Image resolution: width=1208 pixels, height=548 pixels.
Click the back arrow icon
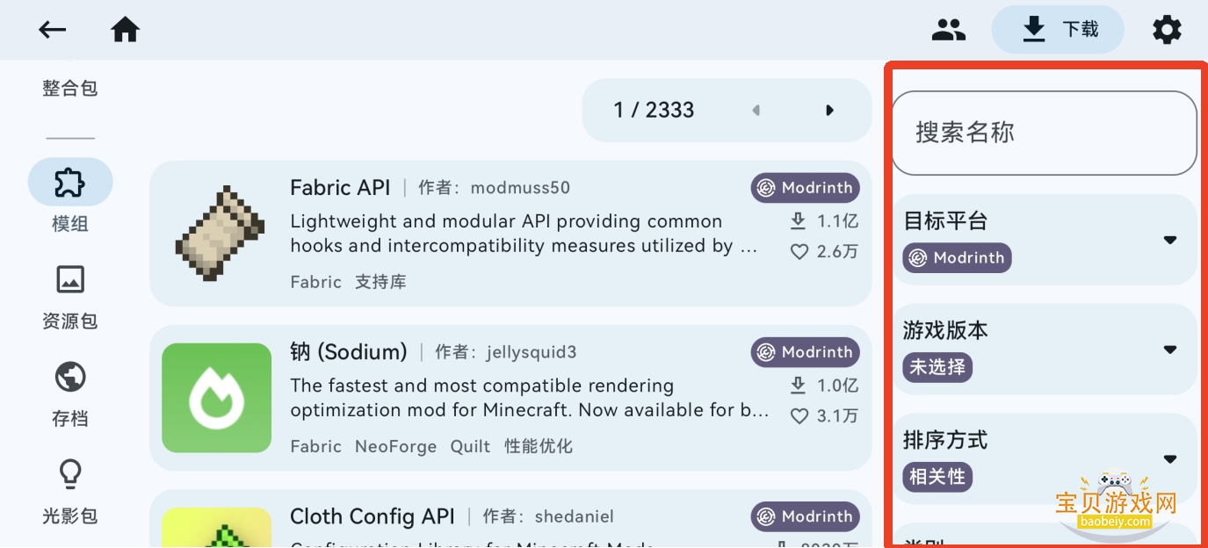(x=53, y=30)
